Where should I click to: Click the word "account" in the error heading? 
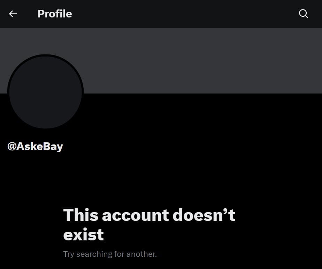click(135, 215)
